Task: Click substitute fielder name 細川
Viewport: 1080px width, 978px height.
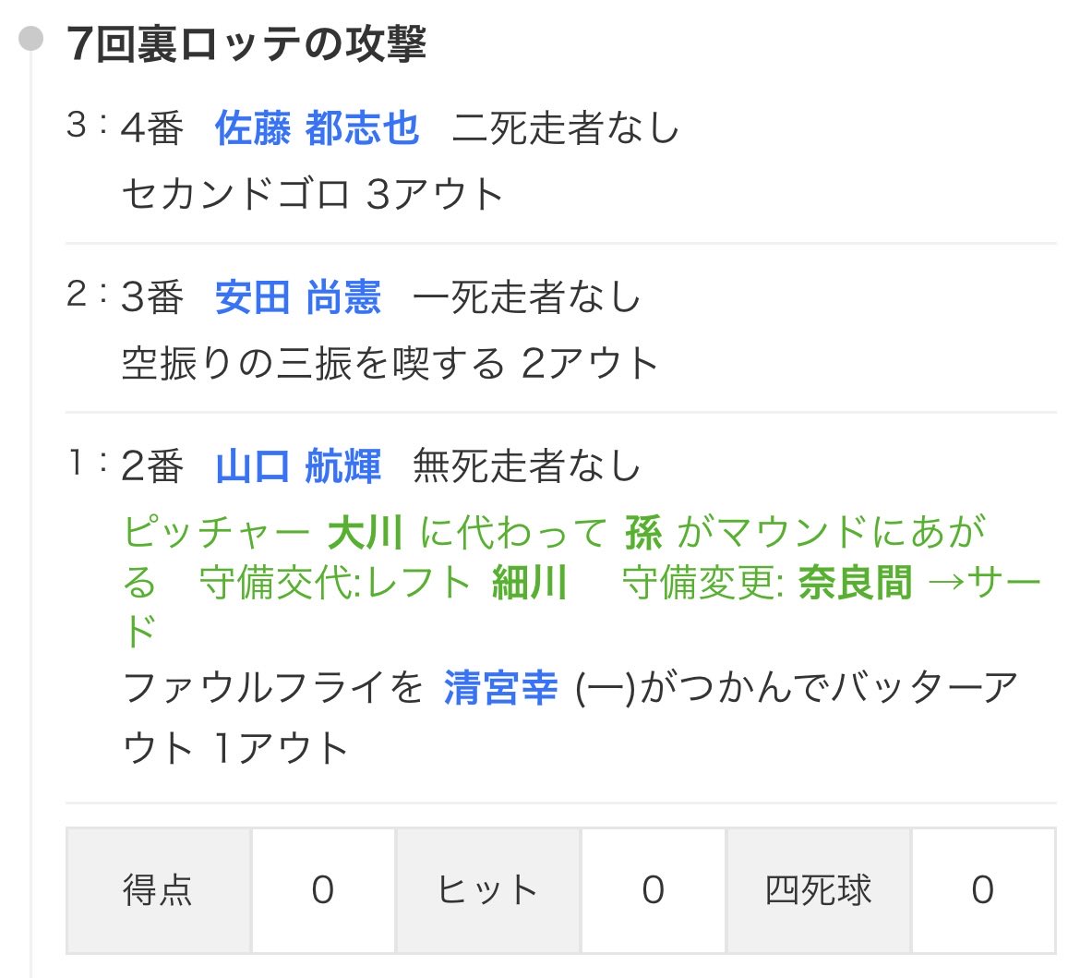Action: [x=529, y=583]
